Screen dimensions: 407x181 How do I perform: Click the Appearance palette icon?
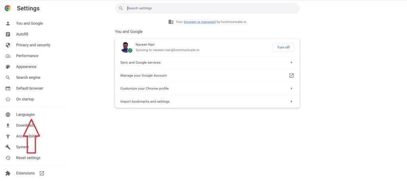tap(8, 67)
